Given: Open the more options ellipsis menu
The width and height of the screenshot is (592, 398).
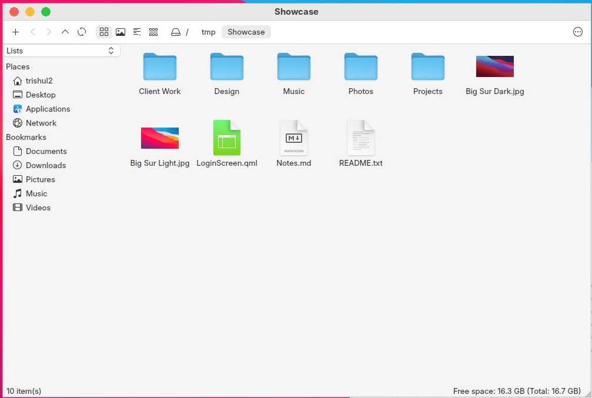Looking at the screenshot, I should 578,32.
